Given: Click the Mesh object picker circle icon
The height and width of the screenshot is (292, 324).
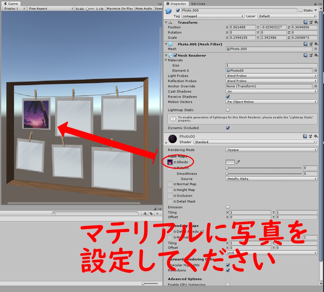Looking at the screenshot, I should pos(316,49).
